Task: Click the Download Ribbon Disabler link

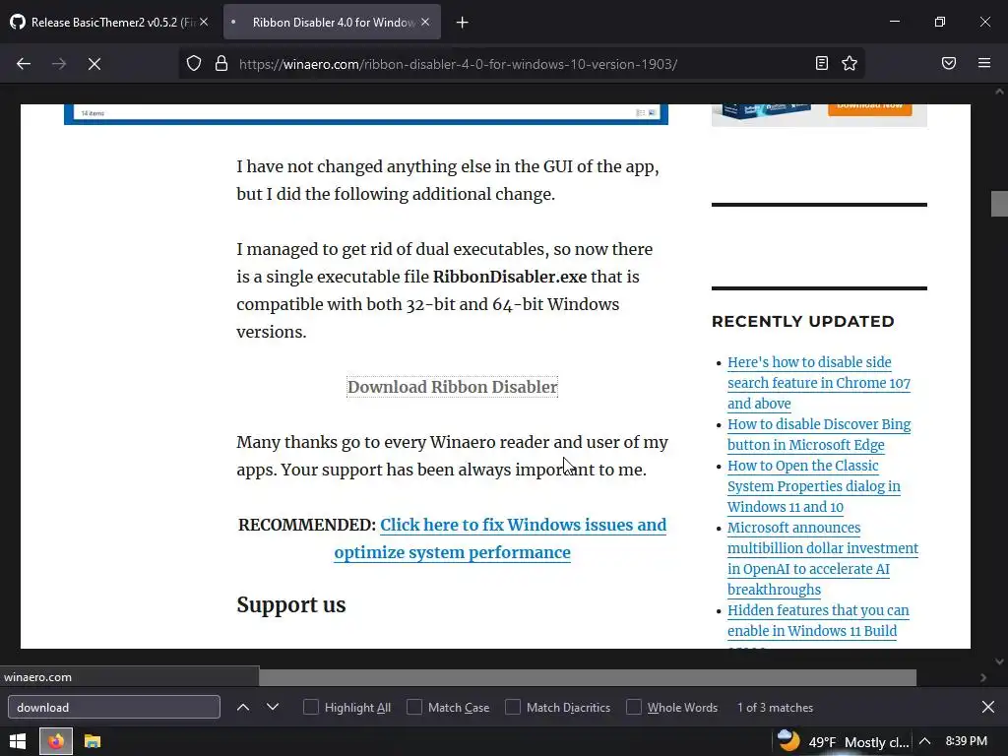Action: [x=453, y=387]
